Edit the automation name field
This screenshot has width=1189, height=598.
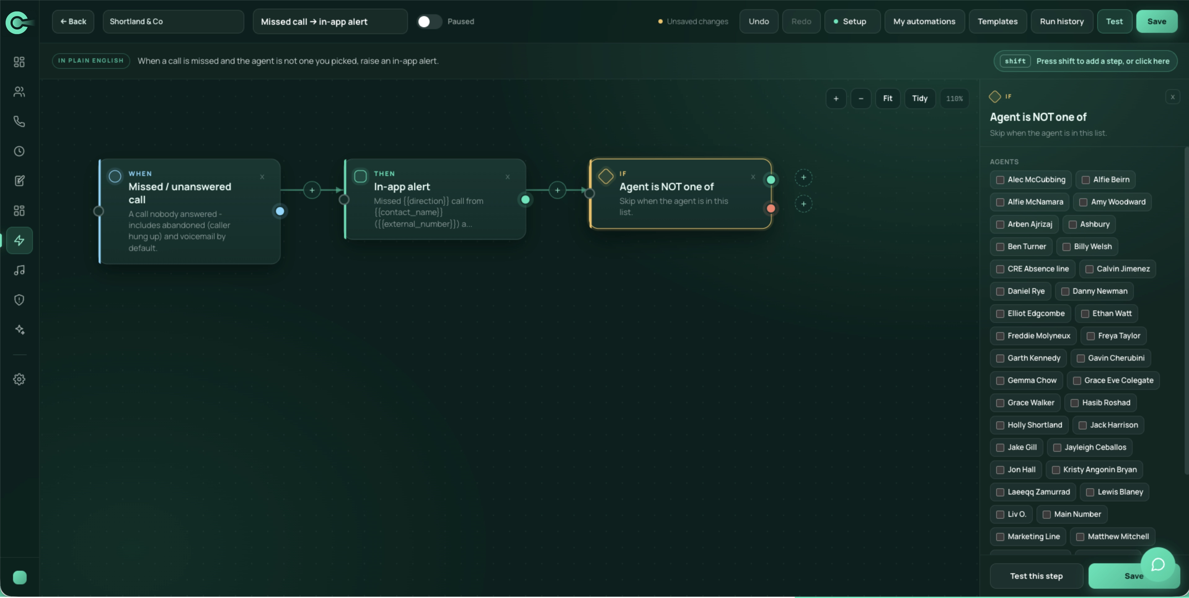point(330,22)
